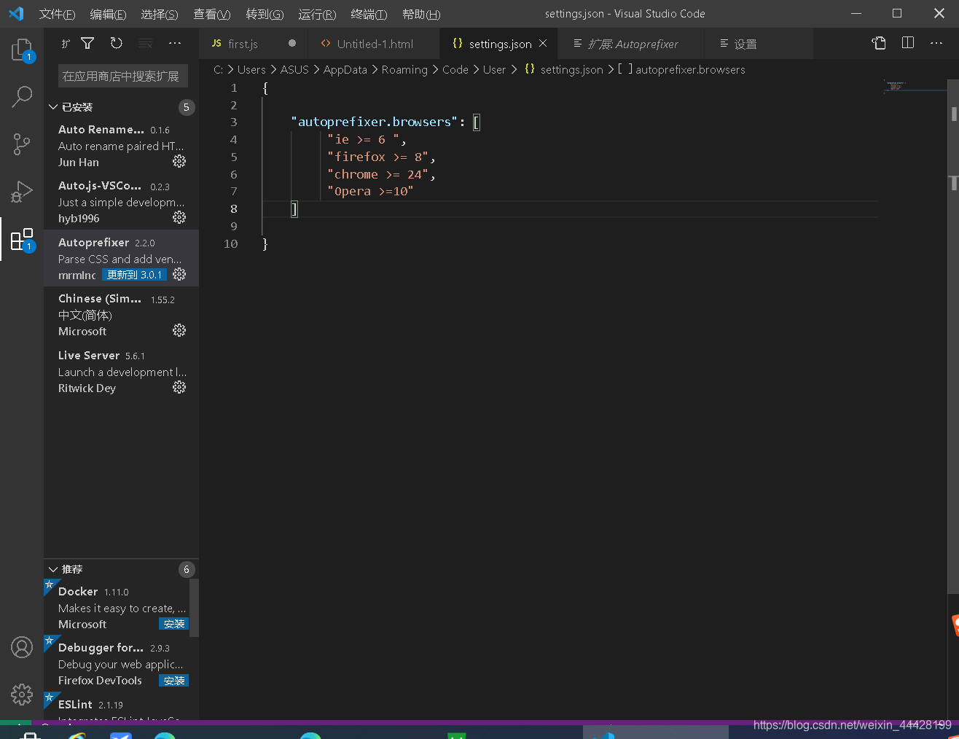The image size is (959, 739).
Task: Switch to the Untitled-1.html tab
Action: pyautogui.click(x=374, y=44)
